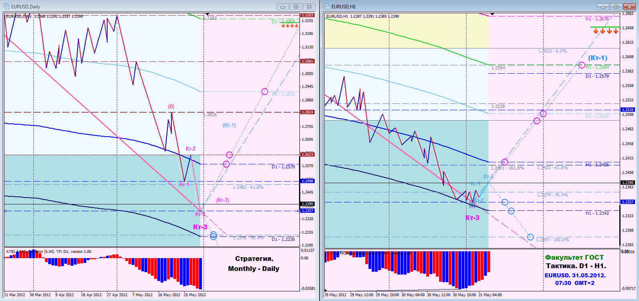Screen dimensions: 639x301
Task: Click the 'Тактика. D1 - H1.' text label
Action: coord(576,266)
